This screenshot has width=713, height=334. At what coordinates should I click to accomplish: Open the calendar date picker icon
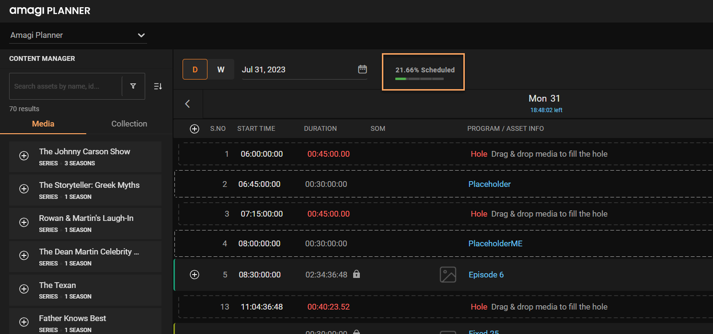[x=363, y=69]
